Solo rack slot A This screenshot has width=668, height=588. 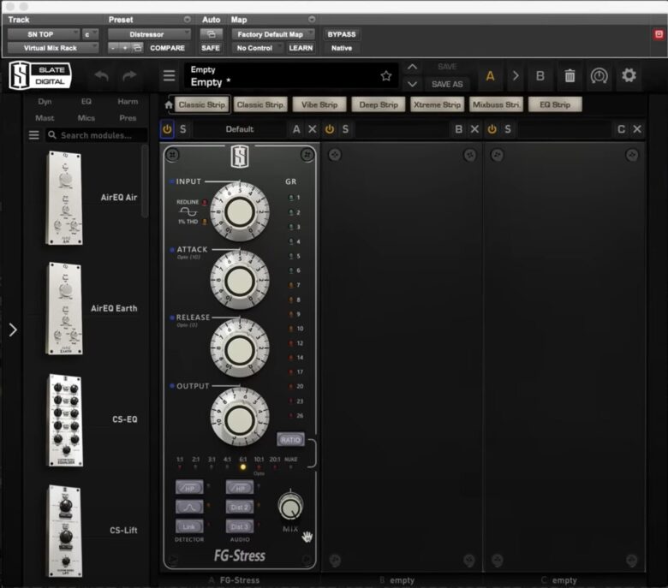[x=182, y=129]
